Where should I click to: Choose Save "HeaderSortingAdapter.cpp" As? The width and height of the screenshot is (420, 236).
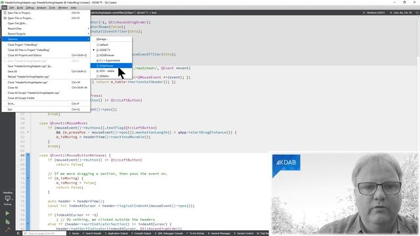pyautogui.click(x=46, y=66)
